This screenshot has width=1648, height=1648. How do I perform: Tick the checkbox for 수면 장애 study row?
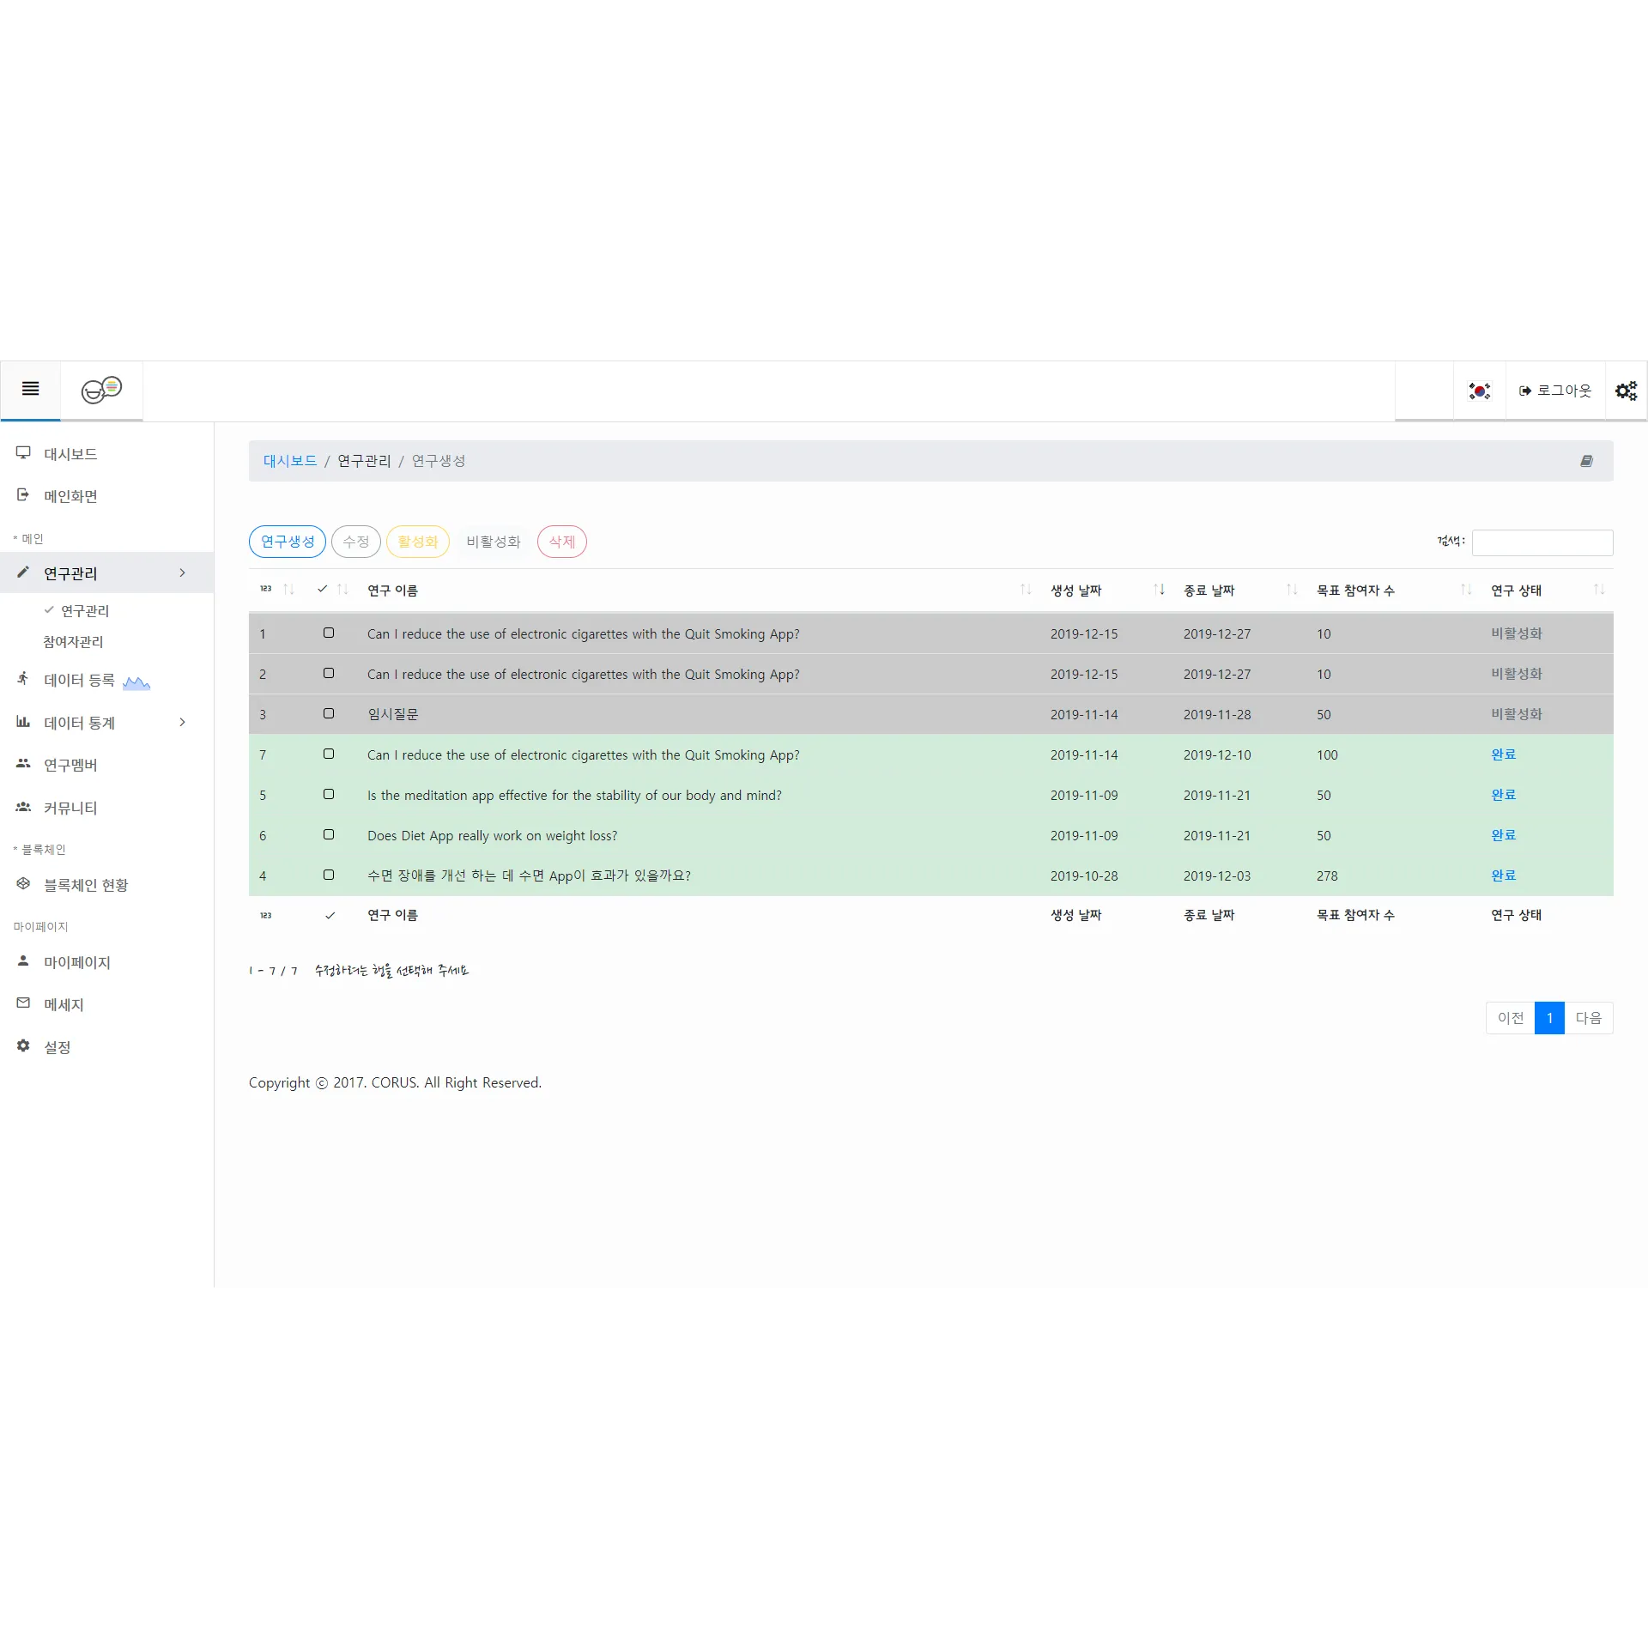tap(329, 875)
